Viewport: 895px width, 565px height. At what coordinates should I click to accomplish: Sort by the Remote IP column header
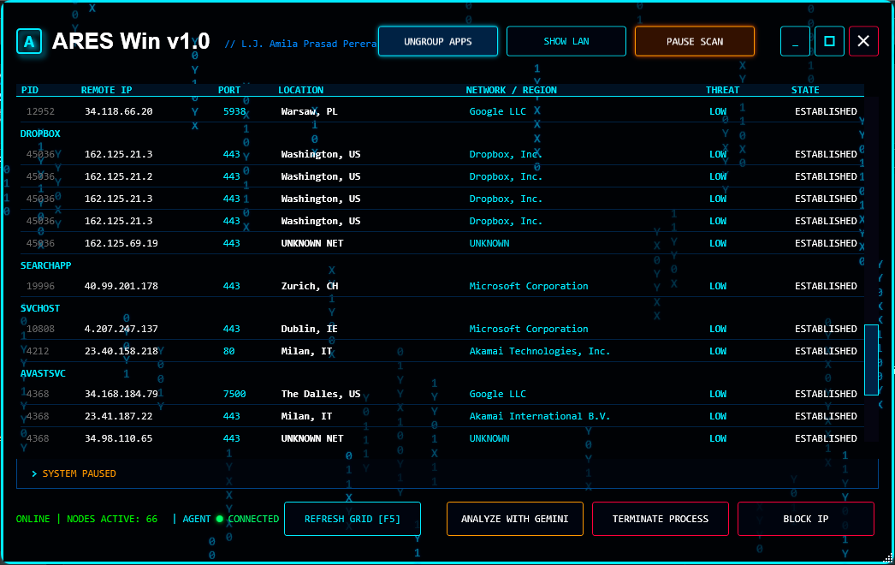coord(106,90)
